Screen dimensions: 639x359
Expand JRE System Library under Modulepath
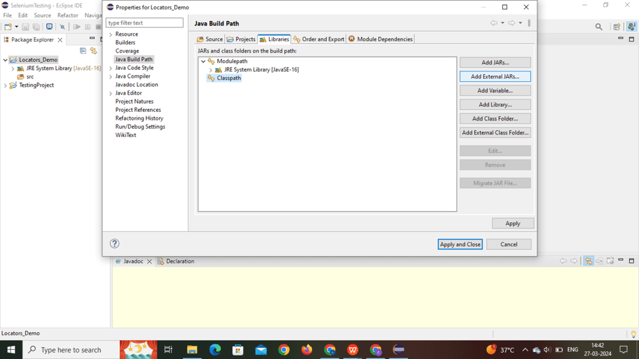(x=211, y=70)
